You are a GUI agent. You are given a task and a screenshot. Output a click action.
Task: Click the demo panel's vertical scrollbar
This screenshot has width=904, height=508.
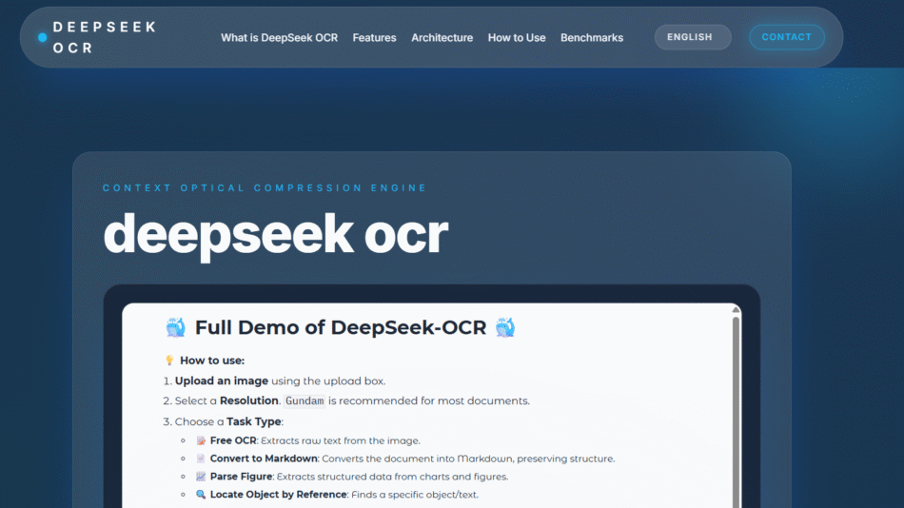click(x=736, y=409)
